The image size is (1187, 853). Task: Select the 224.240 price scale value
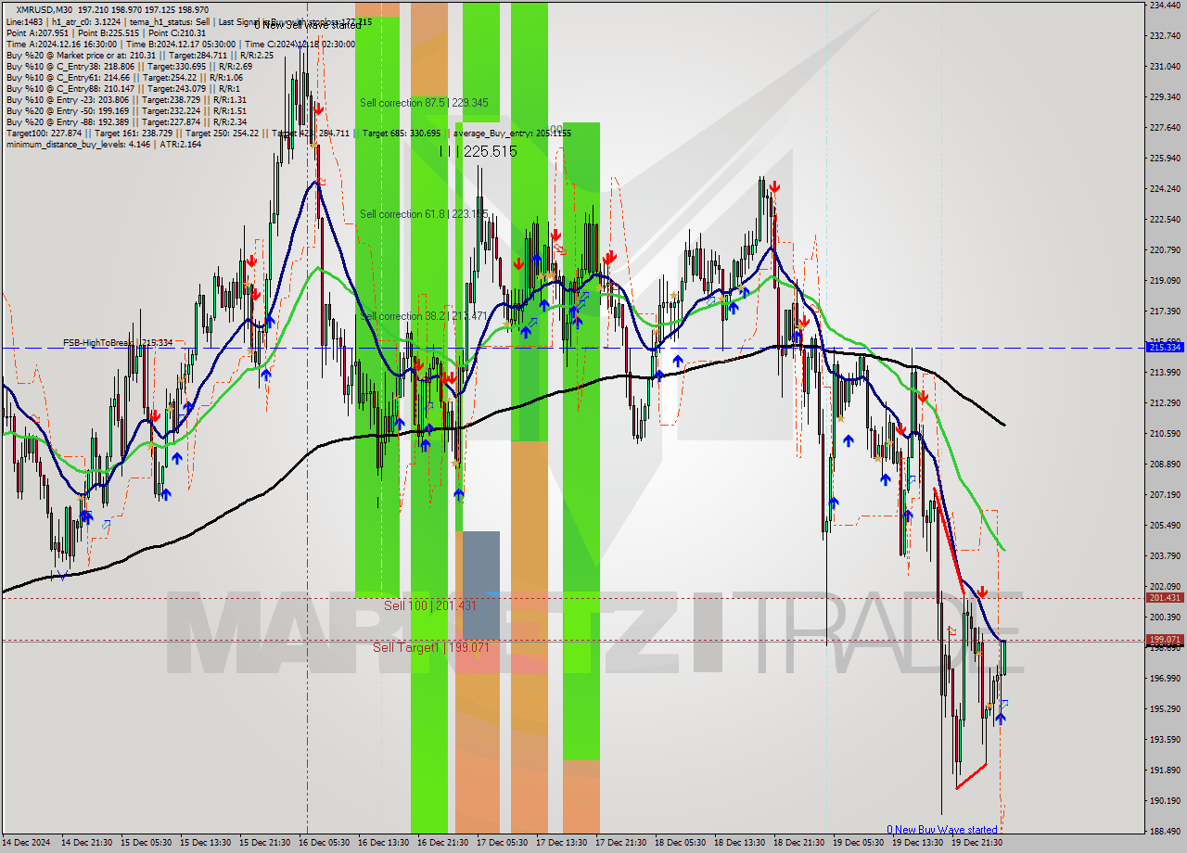pyautogui.click(x=1165, y=188)
